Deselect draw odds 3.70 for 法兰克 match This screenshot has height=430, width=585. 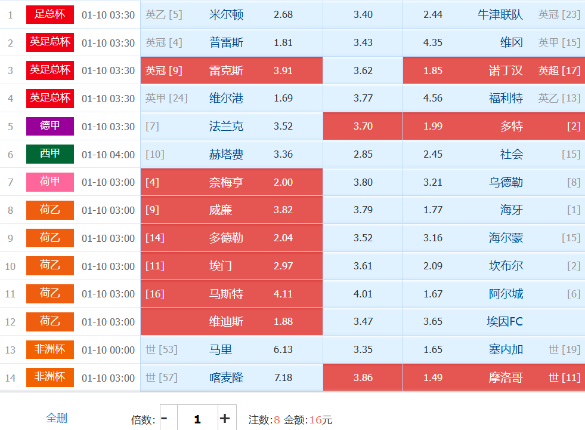363,126
